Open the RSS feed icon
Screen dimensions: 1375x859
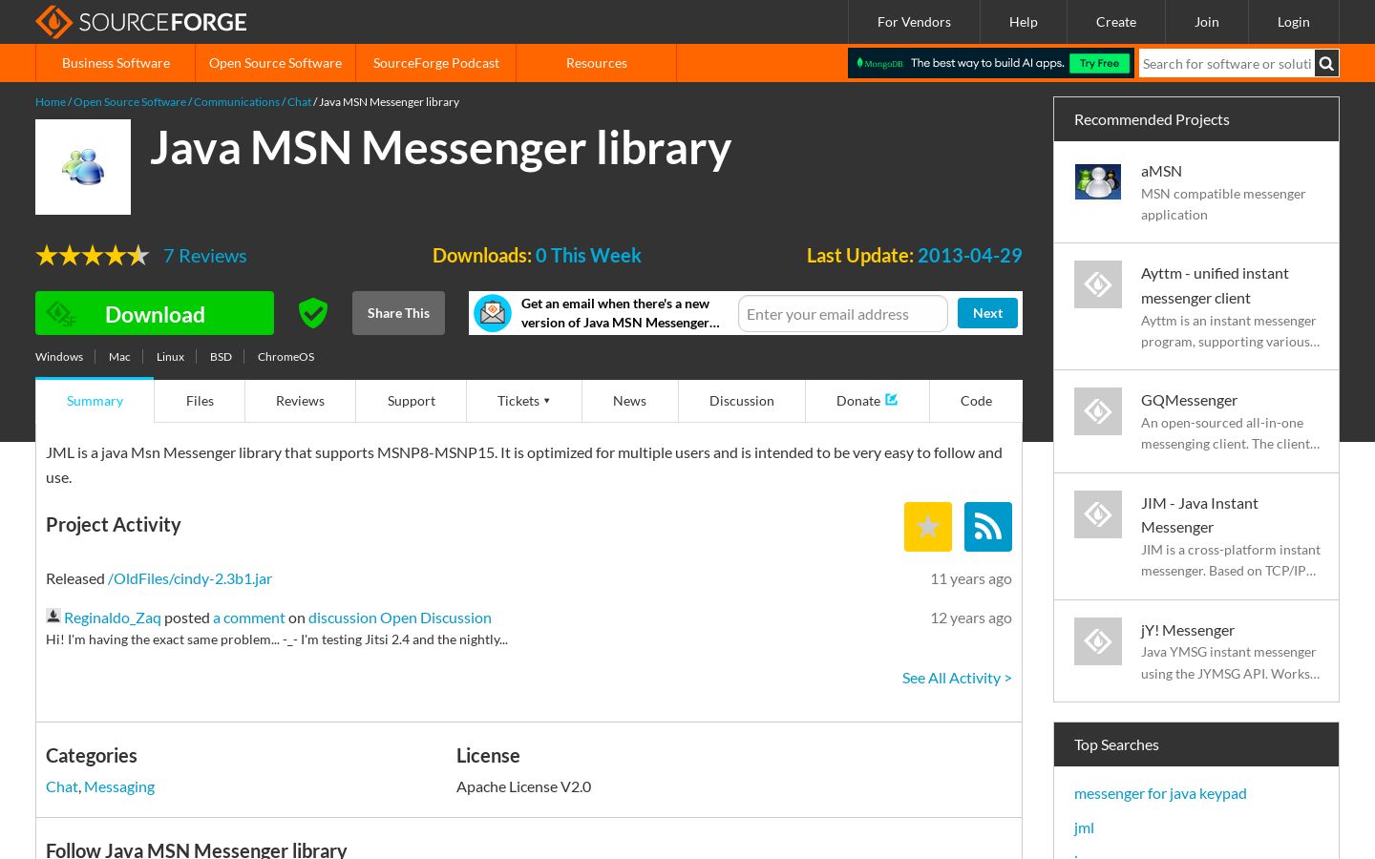tap(988, 527)
